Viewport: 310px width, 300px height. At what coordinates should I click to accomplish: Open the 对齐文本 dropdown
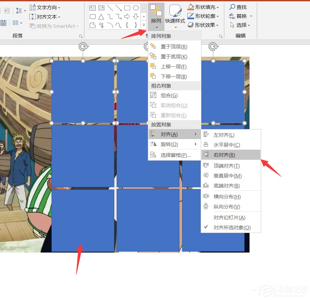click(45, 17)
